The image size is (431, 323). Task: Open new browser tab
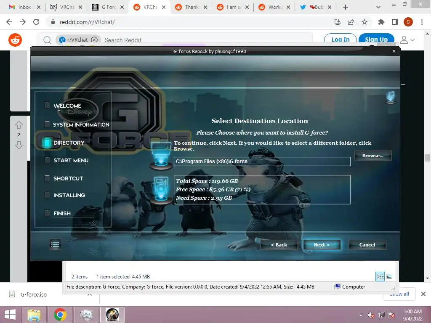346,7
